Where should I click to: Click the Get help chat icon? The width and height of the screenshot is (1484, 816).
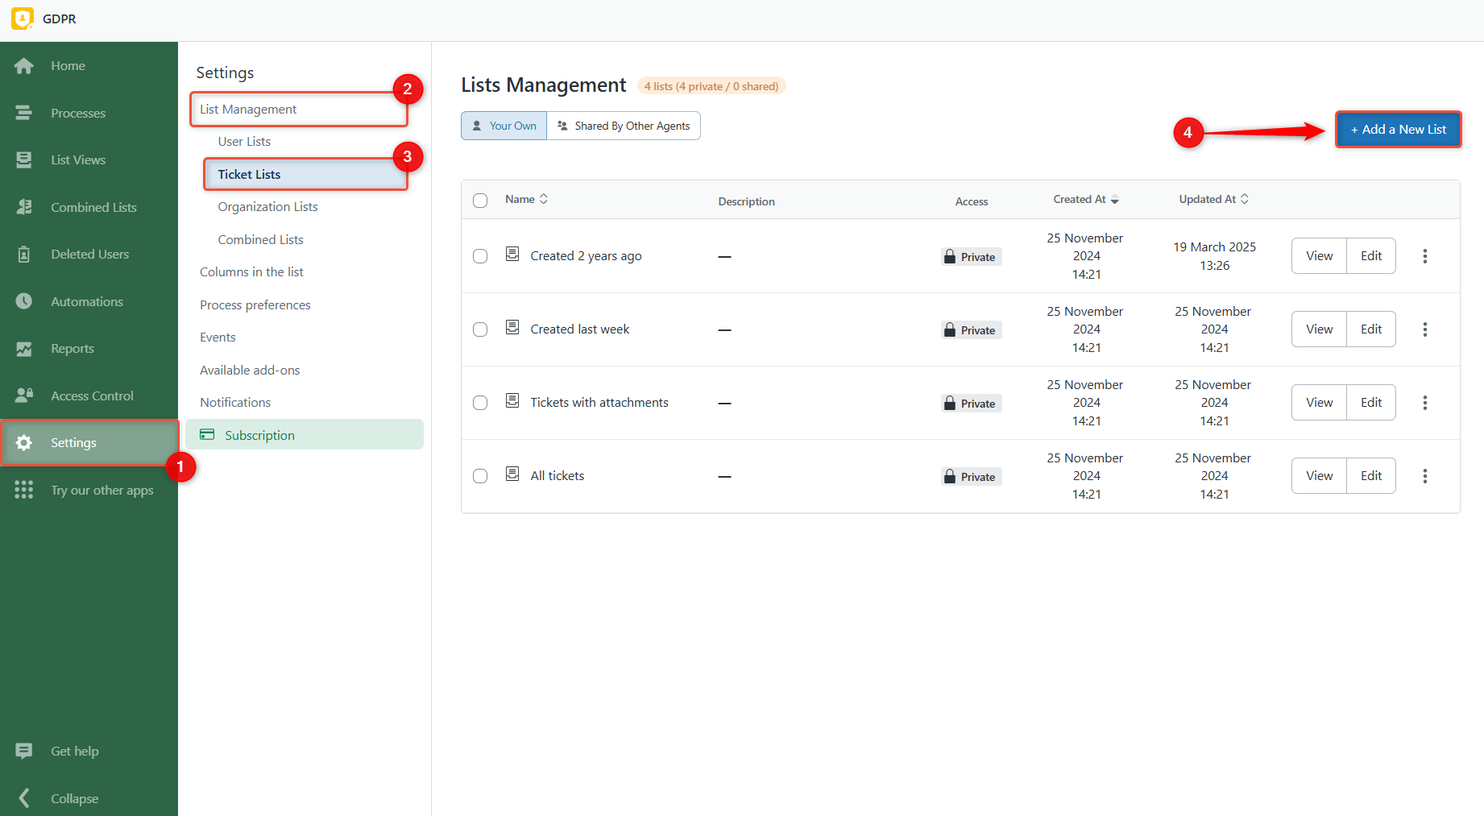(24, 751)
